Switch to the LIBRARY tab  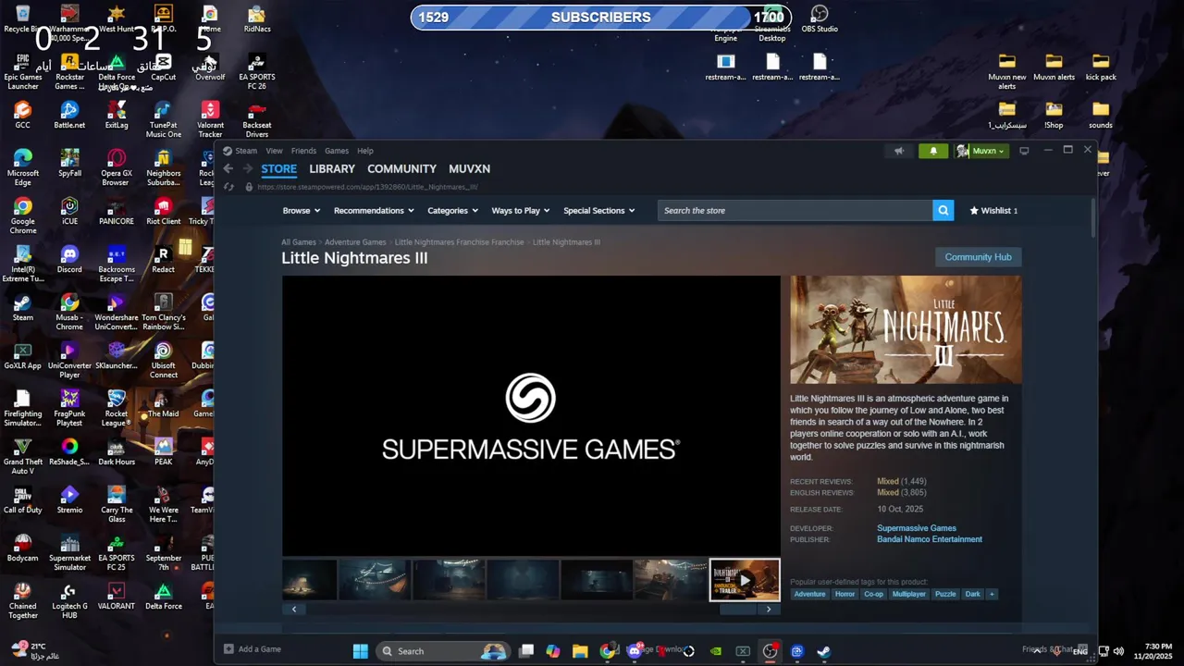click(x=332, y=168)
